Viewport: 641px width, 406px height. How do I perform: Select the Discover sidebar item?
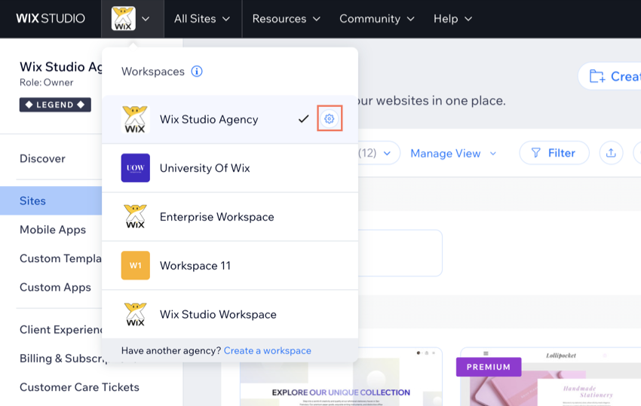pos(42,158)
